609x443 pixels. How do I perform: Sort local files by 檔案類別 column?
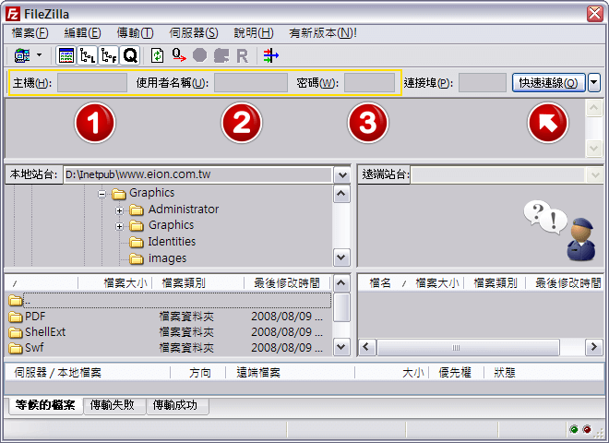pos(184,283)
